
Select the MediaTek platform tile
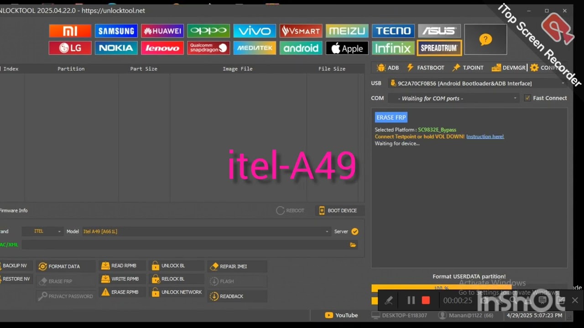point(254,48)
